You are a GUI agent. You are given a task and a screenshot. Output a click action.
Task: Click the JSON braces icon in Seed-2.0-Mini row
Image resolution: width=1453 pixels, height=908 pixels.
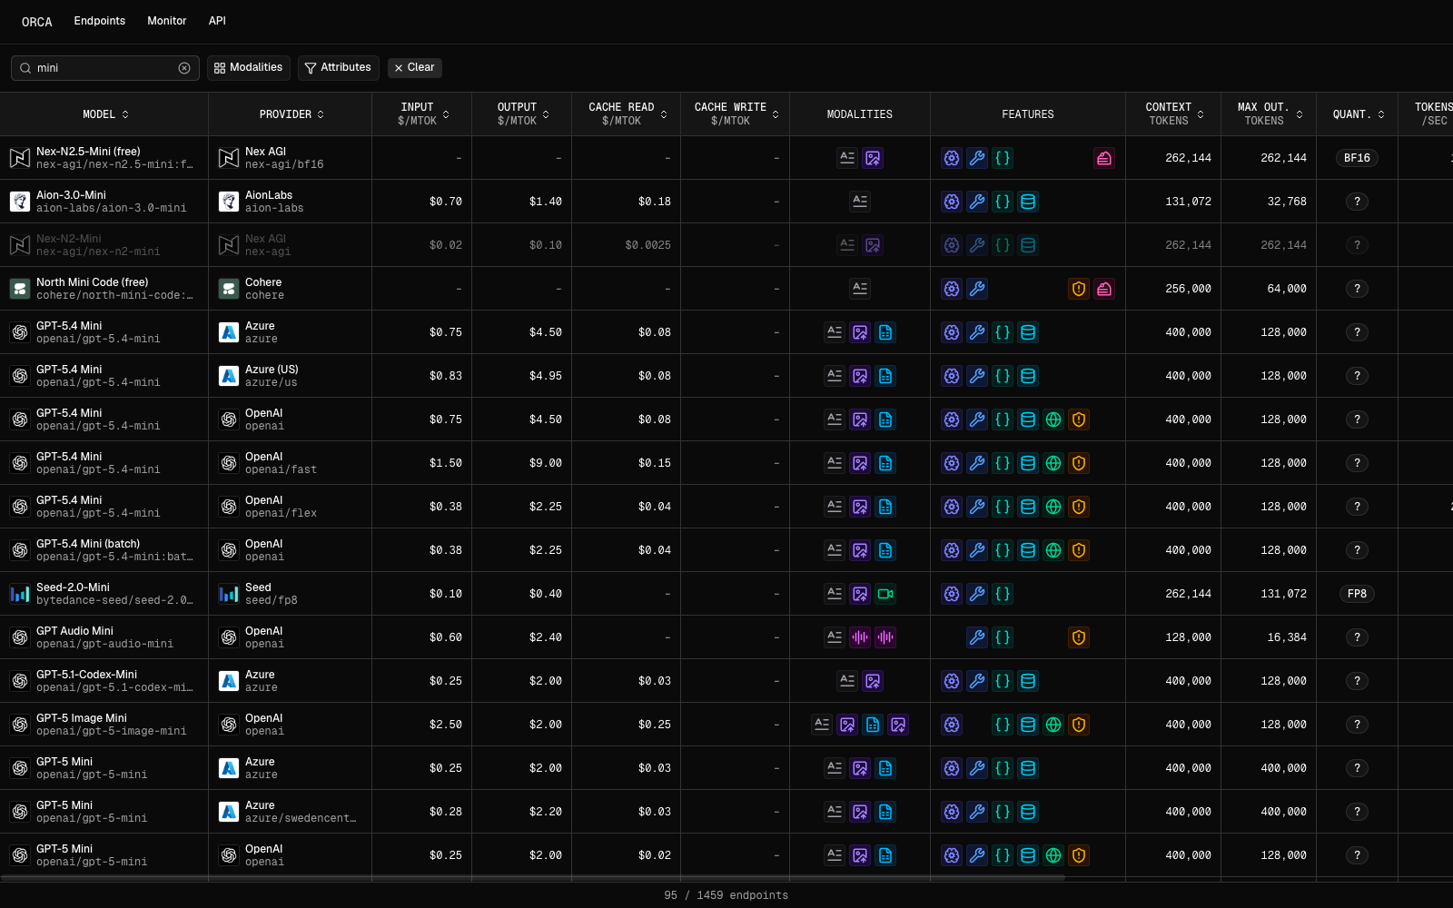pos(1003,594)
